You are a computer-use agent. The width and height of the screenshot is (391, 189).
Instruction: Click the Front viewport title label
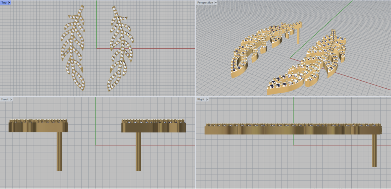coord(5,99)
